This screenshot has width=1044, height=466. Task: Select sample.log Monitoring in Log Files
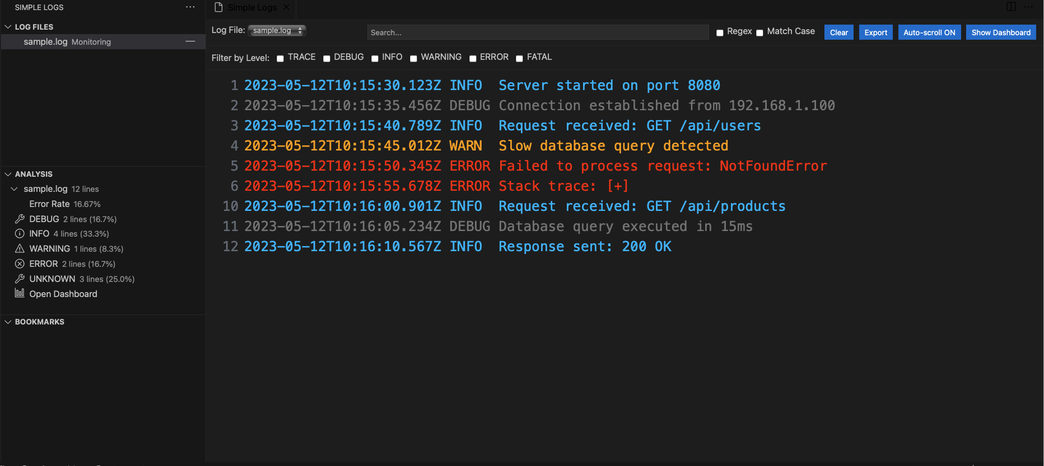click(103, 42)
